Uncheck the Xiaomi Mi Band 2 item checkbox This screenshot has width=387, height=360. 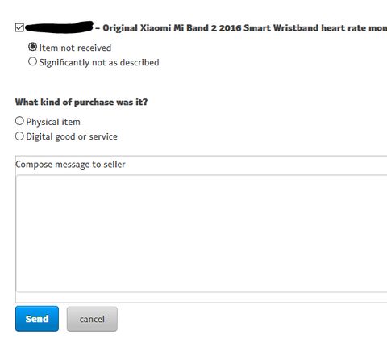pos(19,27)
